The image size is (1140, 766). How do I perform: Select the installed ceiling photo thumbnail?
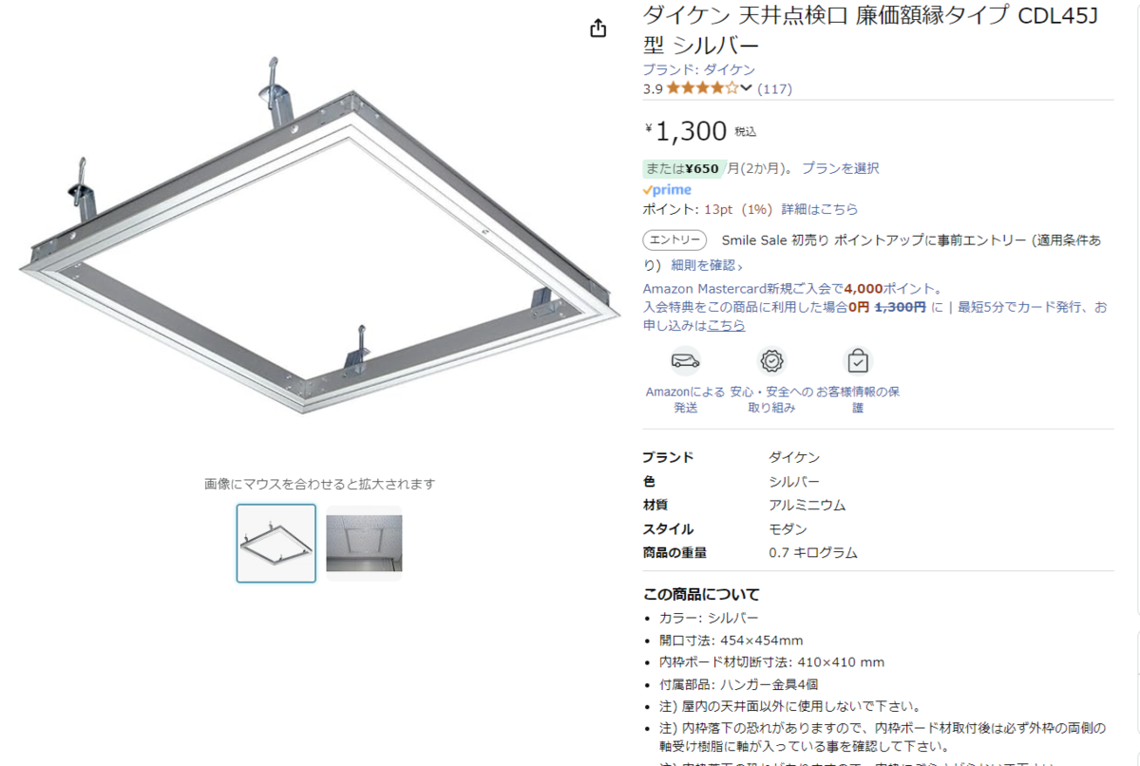[364, 543]
